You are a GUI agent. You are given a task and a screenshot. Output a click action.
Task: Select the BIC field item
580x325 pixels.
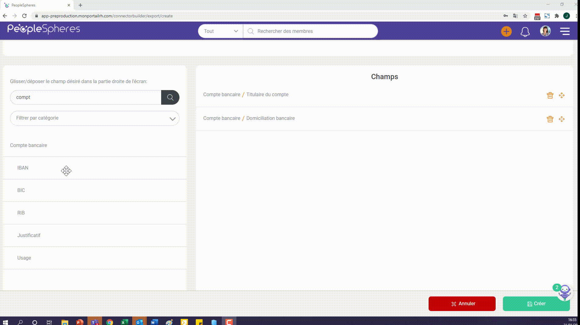95,190
